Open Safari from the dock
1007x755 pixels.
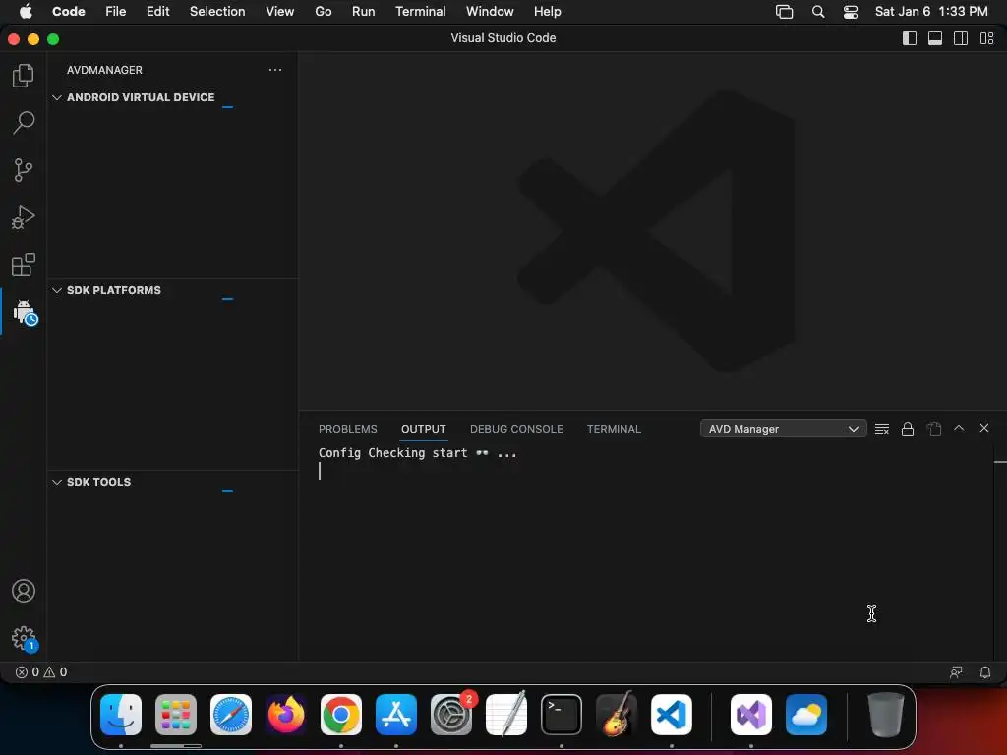click(231, 715)
